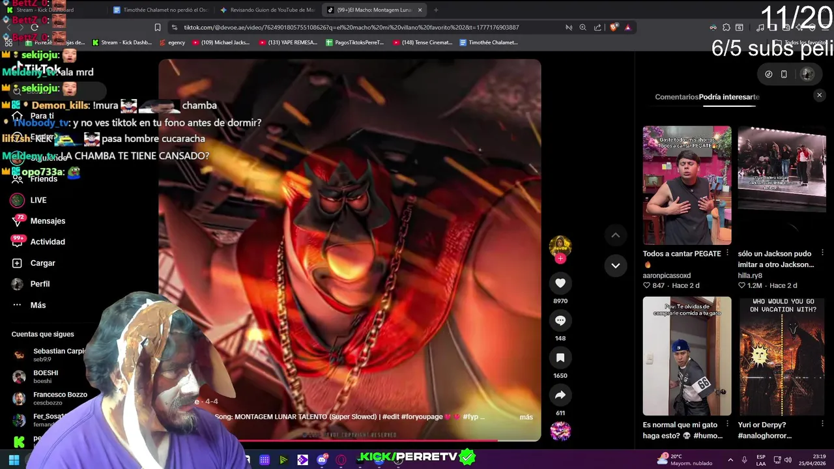
Task: Expand video caption with 'más'
Action: tap(526, 417)
